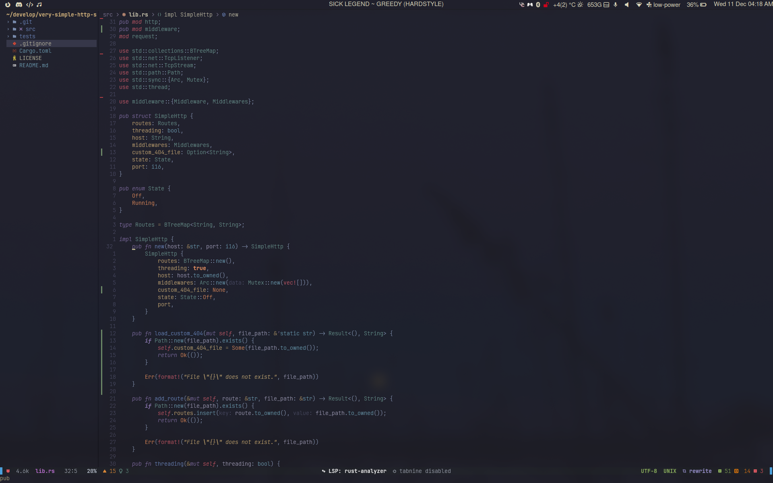Click the Discord icon in top bar
This screenshot has width=773, height=483.
click(x=19, y=5)
